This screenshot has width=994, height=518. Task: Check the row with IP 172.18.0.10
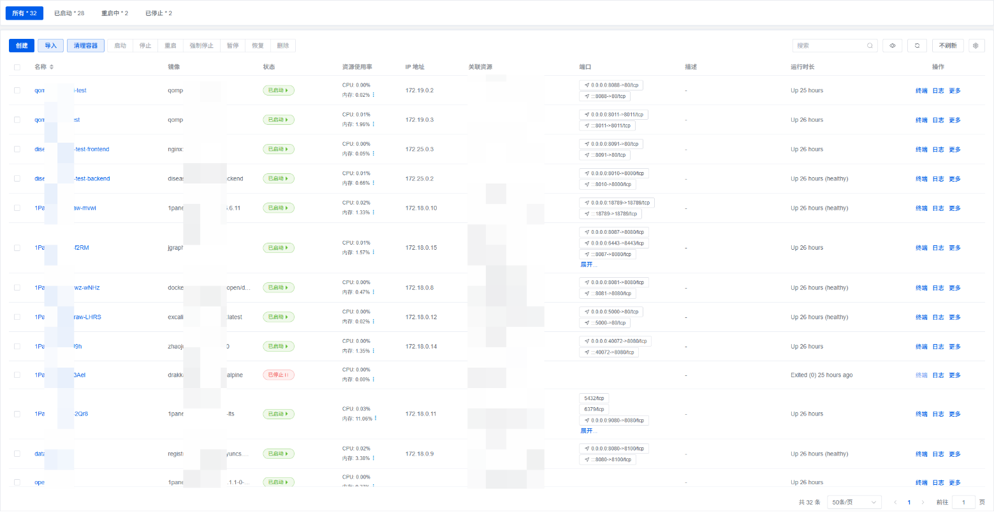(x=17, y=208)
